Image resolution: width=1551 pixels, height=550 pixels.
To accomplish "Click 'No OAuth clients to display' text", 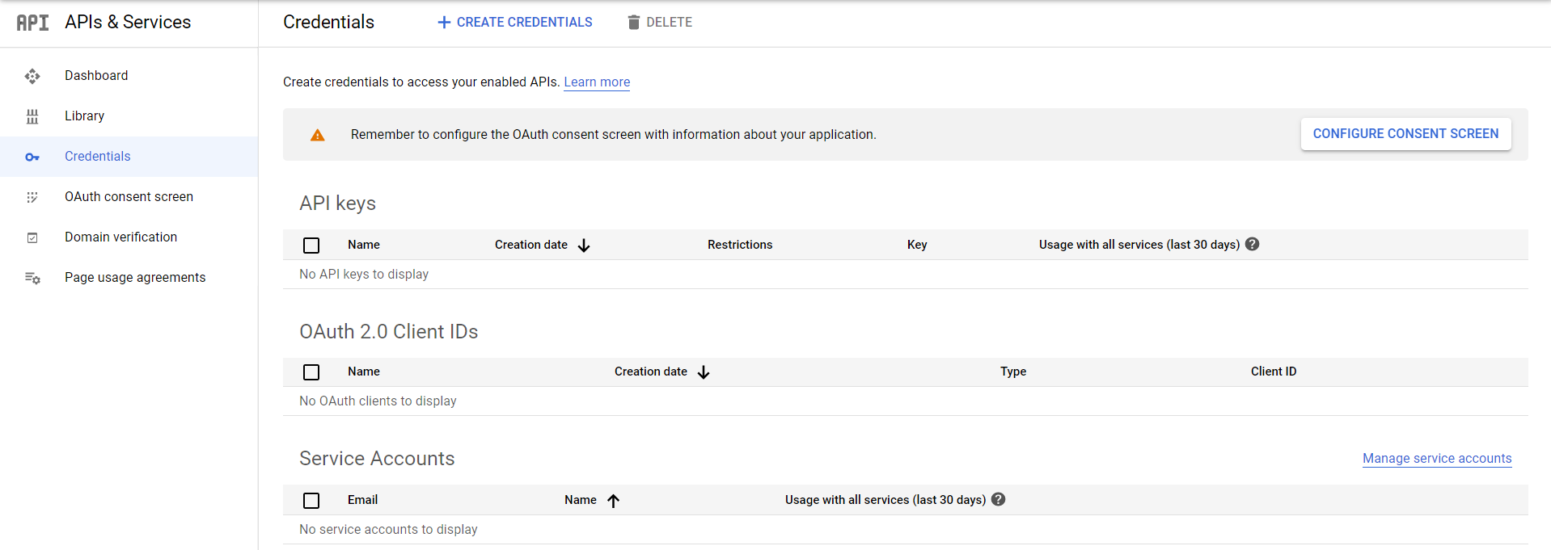I will click(x=378, y=401).
